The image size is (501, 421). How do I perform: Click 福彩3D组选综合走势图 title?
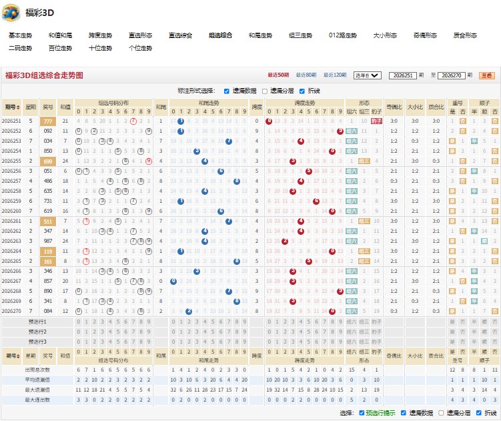(x=44, y=75)
